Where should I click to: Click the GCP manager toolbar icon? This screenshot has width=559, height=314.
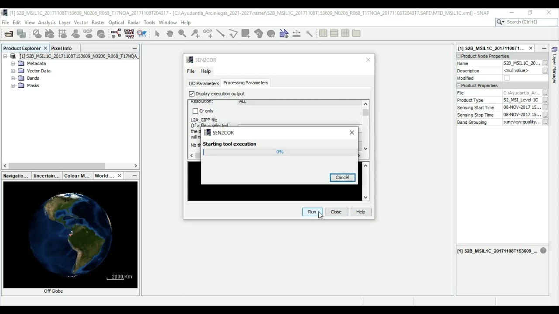[x=88, y=34]
